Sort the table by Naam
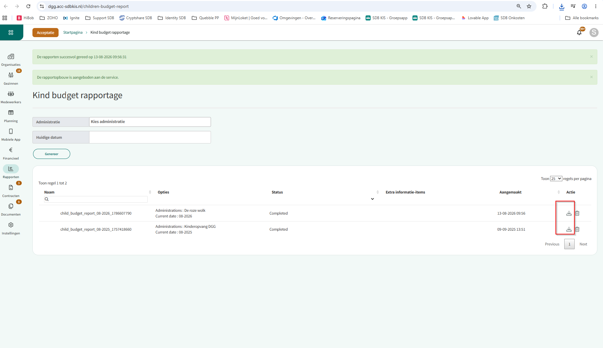This screenshot has height=348, width=603. [x=150, y=192]
